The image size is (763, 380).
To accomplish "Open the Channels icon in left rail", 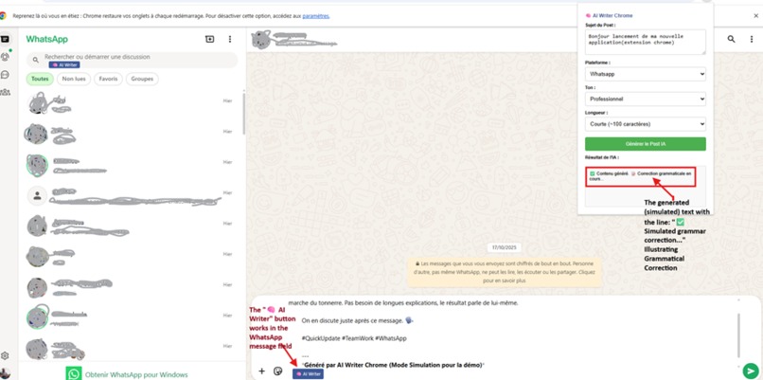I will 5,74.
